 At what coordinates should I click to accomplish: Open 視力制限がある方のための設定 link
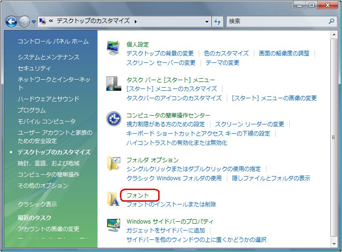pyautogui.click(x=166, y=124)
